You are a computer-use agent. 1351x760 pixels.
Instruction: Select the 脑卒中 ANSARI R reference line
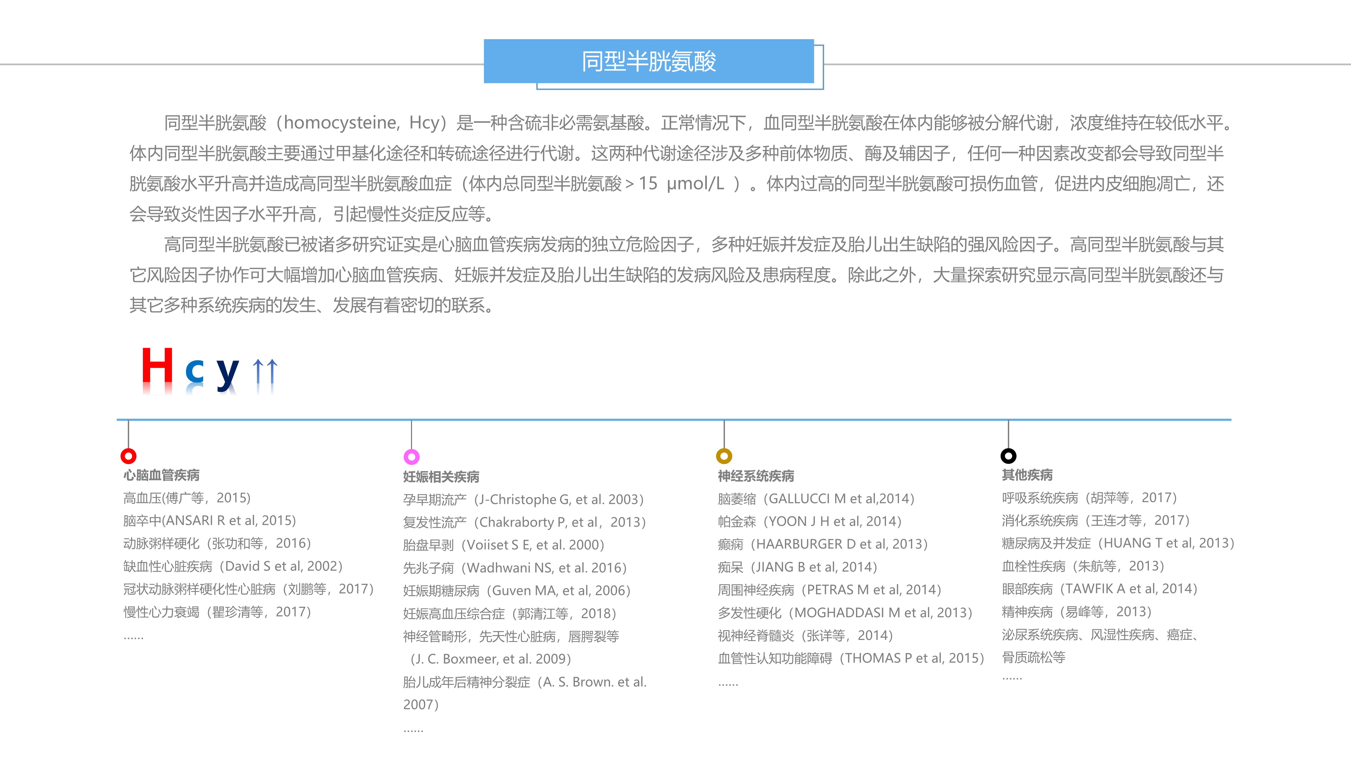[x=210, y=520]
